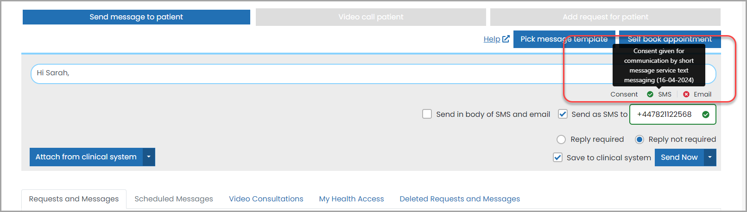
Task: Open the Video Consultations tab
Action: click(266, 199)
